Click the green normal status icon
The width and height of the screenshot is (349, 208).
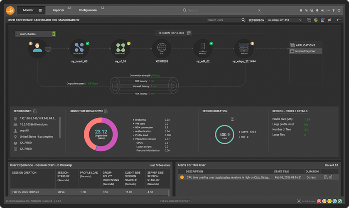(340, 201)
